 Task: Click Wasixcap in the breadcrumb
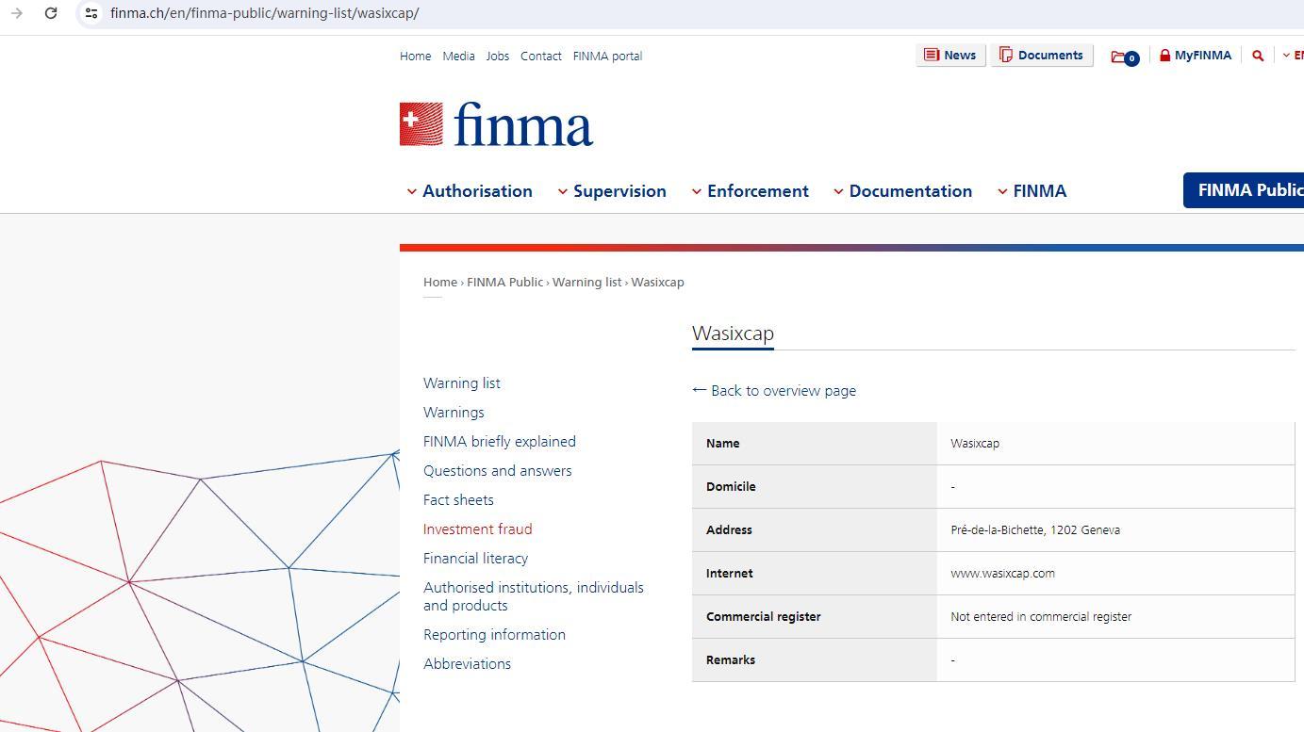point(657,283)
